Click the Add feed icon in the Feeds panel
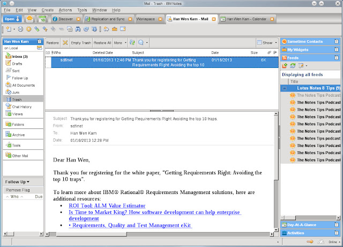 coord(285,65)
